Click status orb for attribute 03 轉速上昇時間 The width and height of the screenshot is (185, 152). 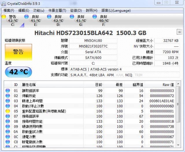pyautogui.click(x=8, y=101)
